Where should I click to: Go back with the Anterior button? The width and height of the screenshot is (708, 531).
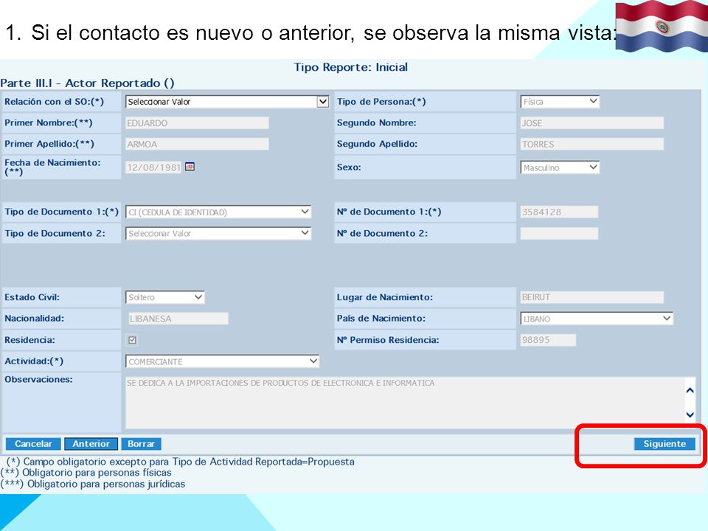91,444
